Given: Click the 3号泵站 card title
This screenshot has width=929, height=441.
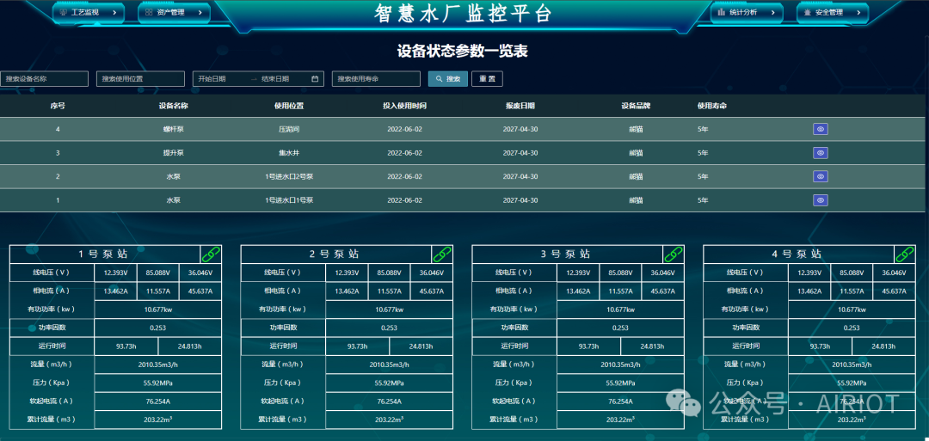Looking at the screenshot, I should pos(566,254).
